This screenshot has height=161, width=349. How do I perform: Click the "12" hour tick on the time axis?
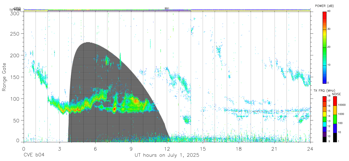[x=167, y=149]
